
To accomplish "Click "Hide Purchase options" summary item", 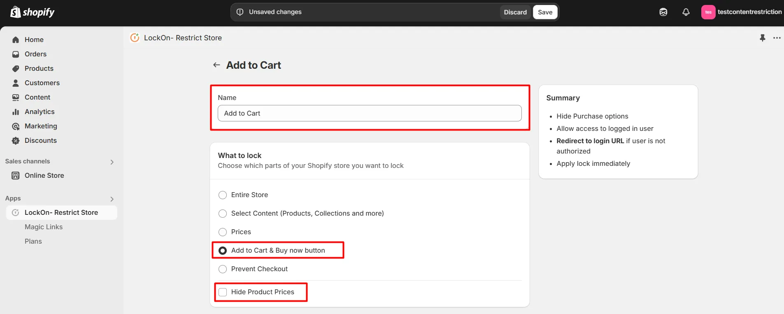I will pos(592,116).
